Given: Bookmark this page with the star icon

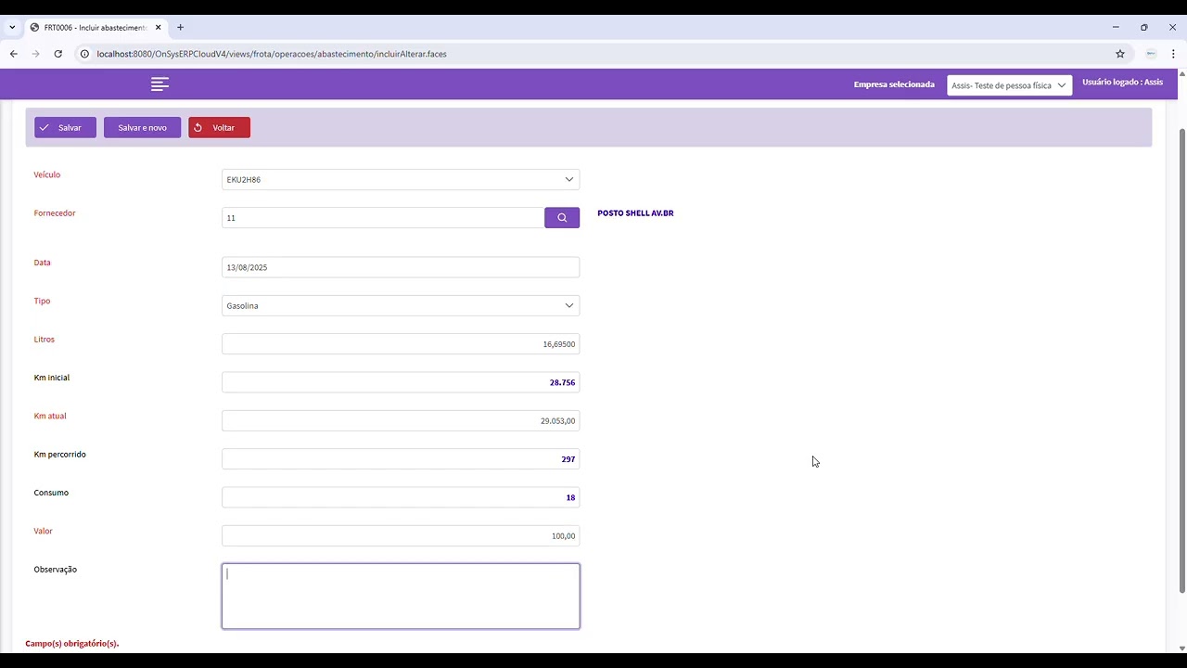Looking at the screenshot, I should point(1119,54).
